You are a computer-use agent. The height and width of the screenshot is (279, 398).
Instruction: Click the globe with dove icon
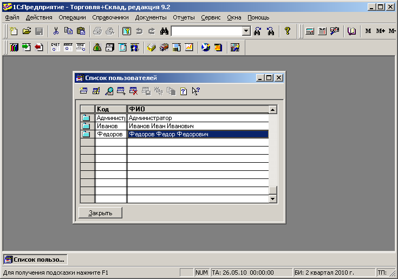206,48
